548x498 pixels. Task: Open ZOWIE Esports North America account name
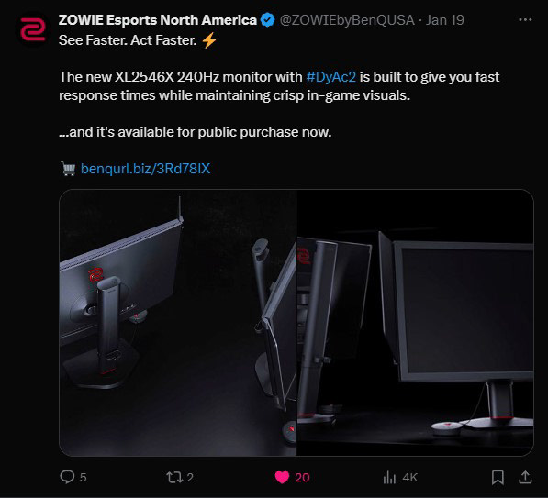click(x=158, y=20)
